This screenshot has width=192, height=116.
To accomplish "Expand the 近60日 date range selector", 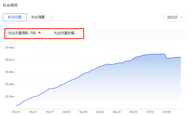I will 175,17.
